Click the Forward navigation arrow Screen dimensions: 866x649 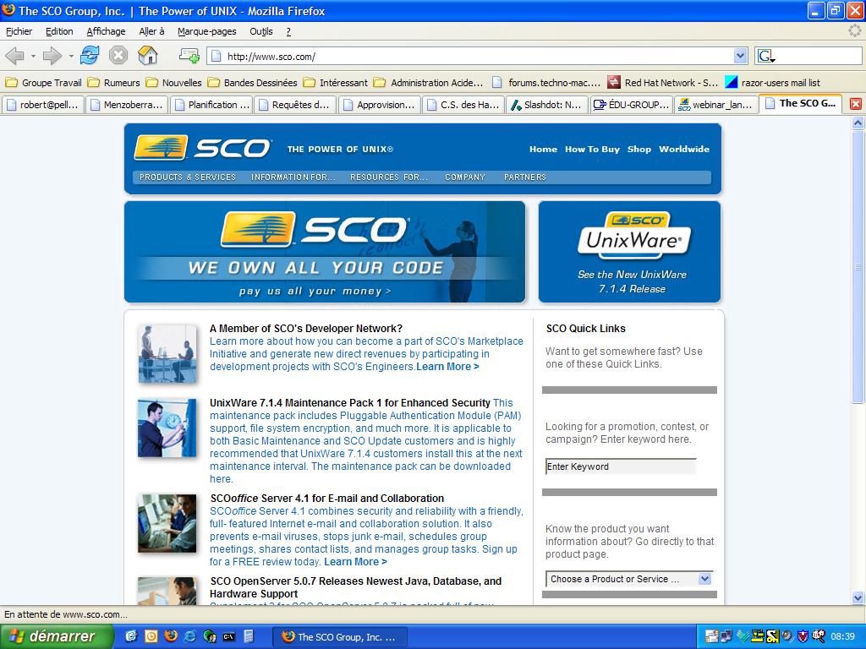[x=52, y=56]
